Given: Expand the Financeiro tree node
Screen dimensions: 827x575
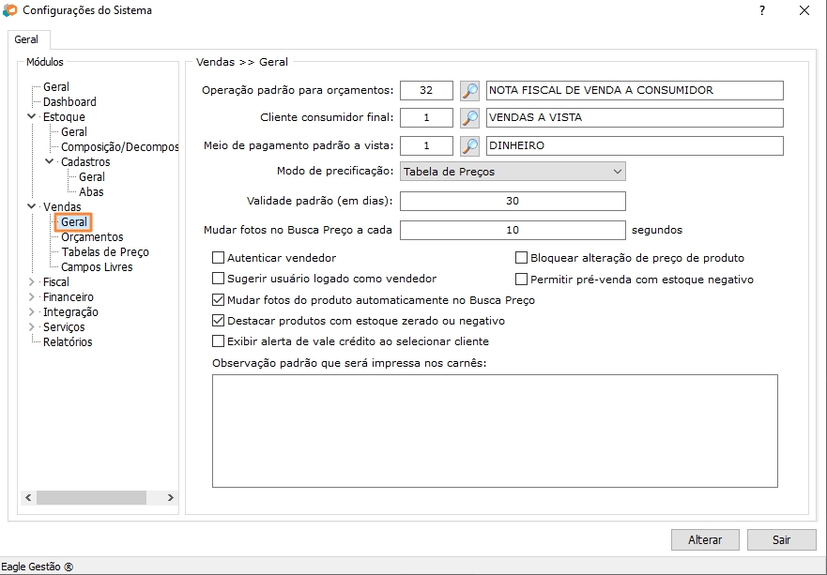Looking at the screenshot, I should [x=32, y=296].
